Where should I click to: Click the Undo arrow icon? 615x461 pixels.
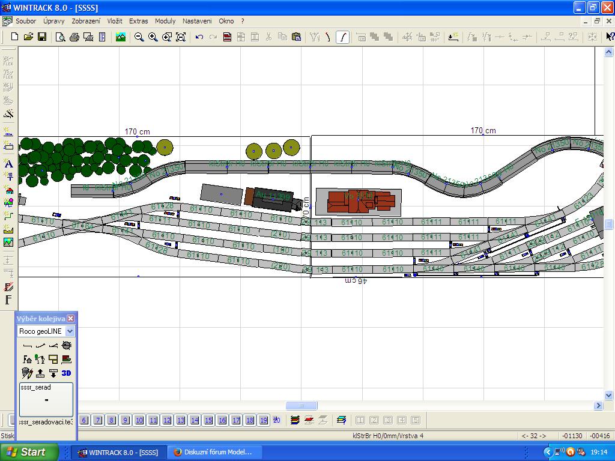click(x=199, y=37)
